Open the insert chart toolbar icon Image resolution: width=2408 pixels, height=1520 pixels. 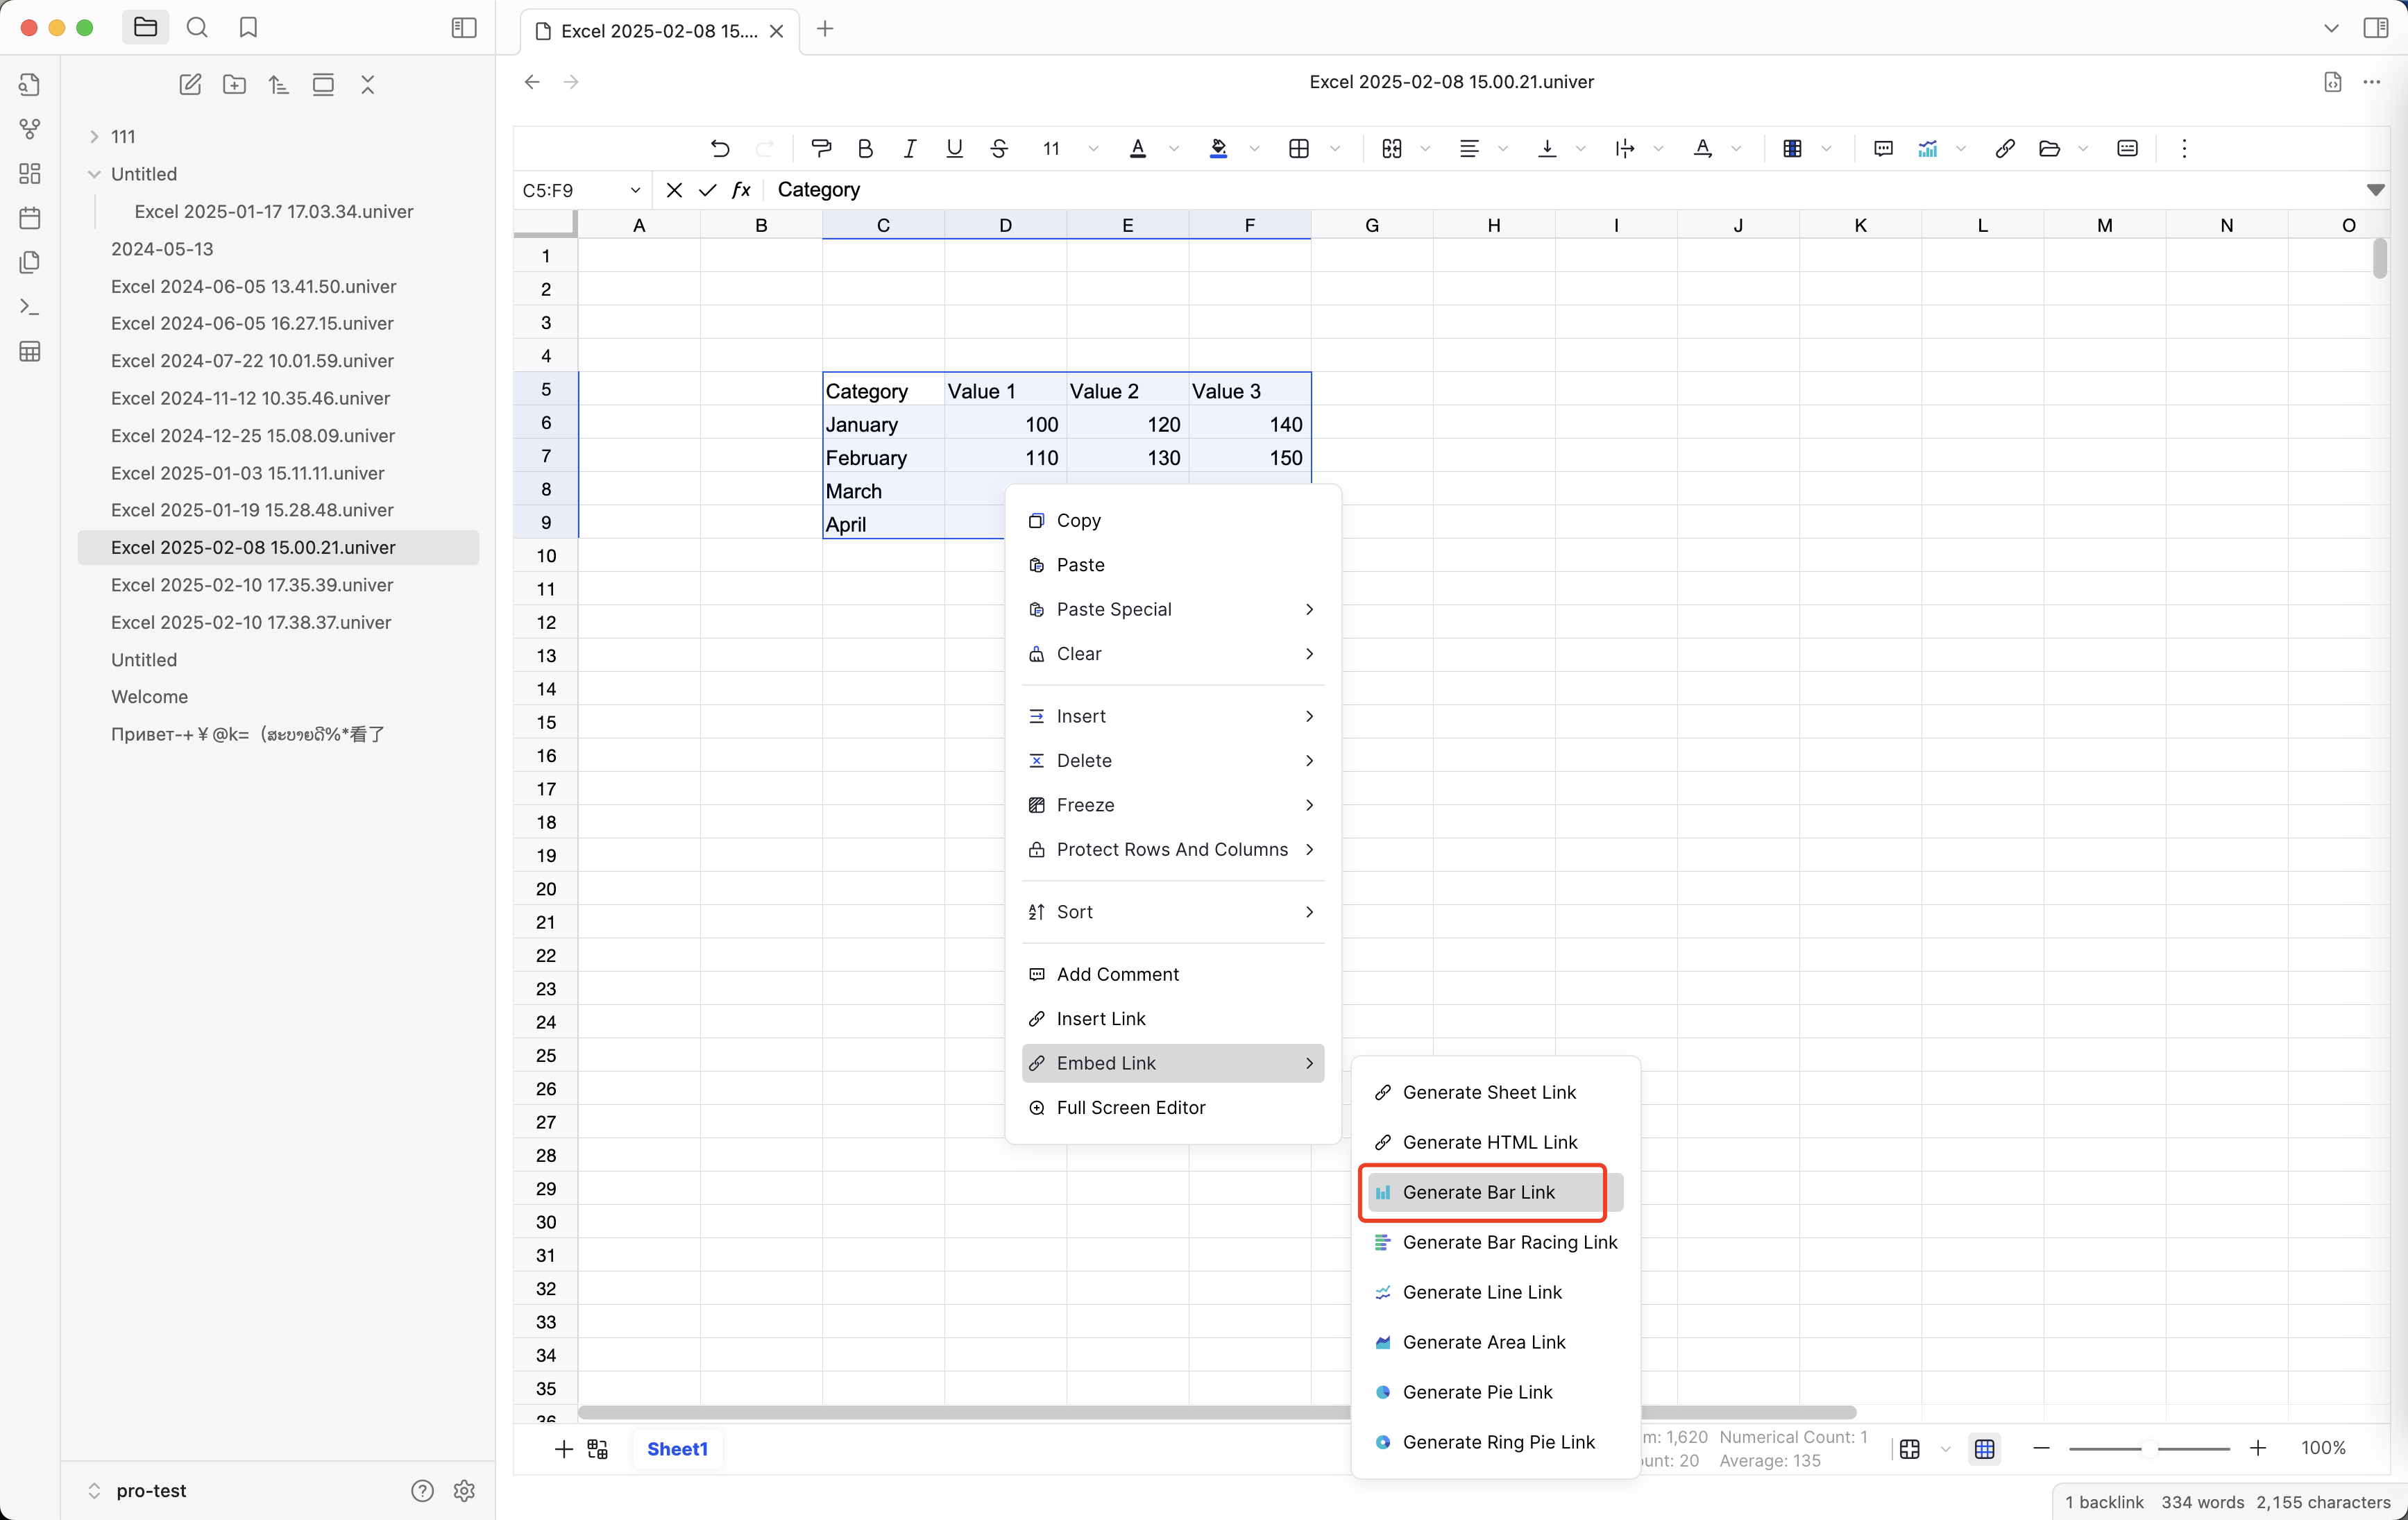pos(1928,148)
